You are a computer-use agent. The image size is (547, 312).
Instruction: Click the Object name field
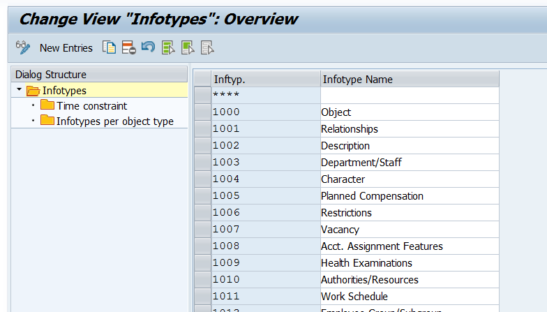coord(410,112)
